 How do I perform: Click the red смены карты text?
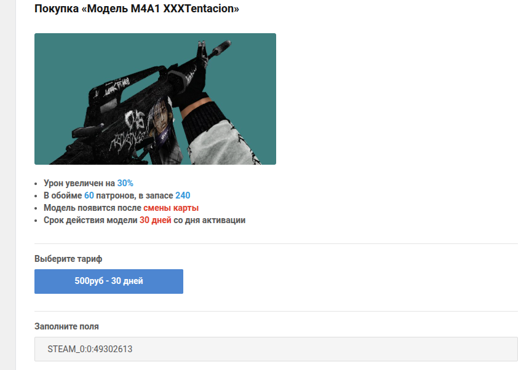tap(171, 208)
